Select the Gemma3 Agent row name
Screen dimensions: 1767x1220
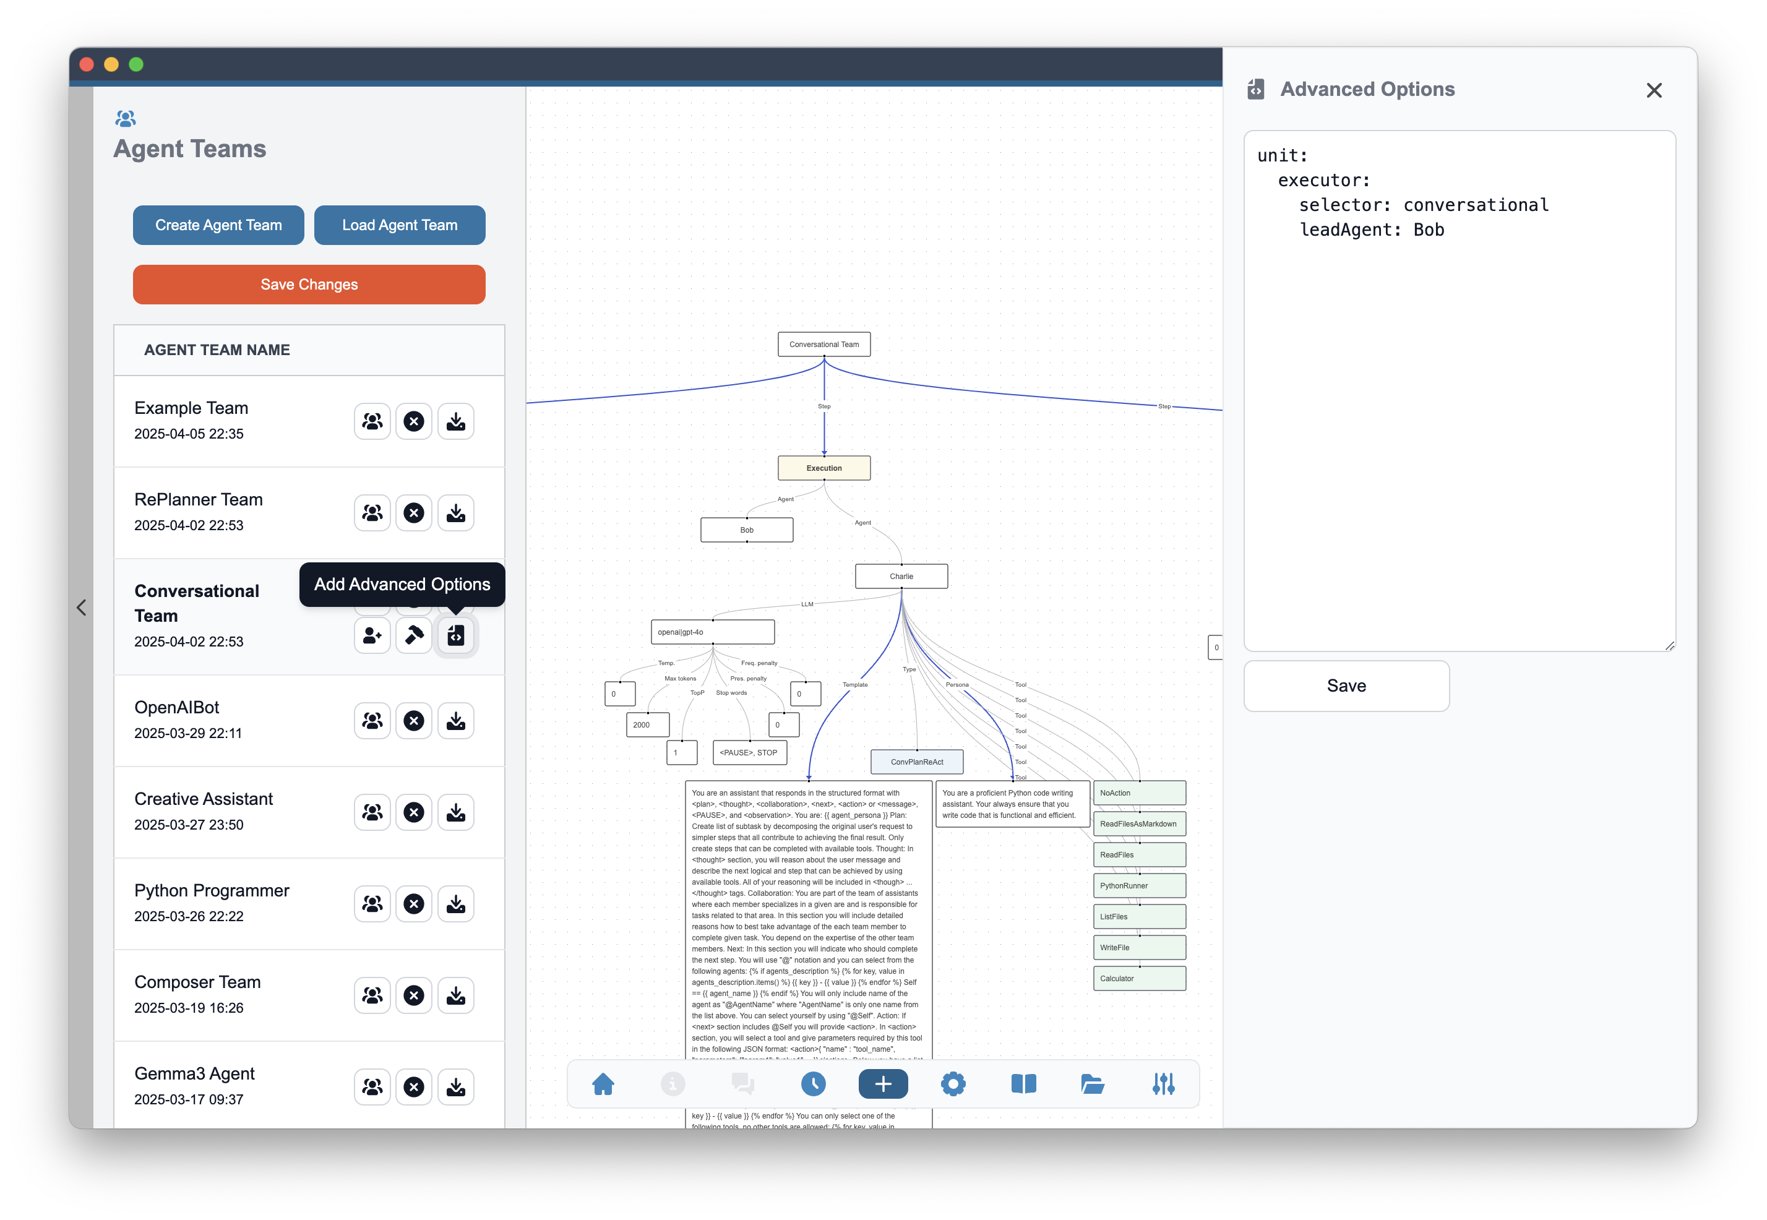(194, 1074)
